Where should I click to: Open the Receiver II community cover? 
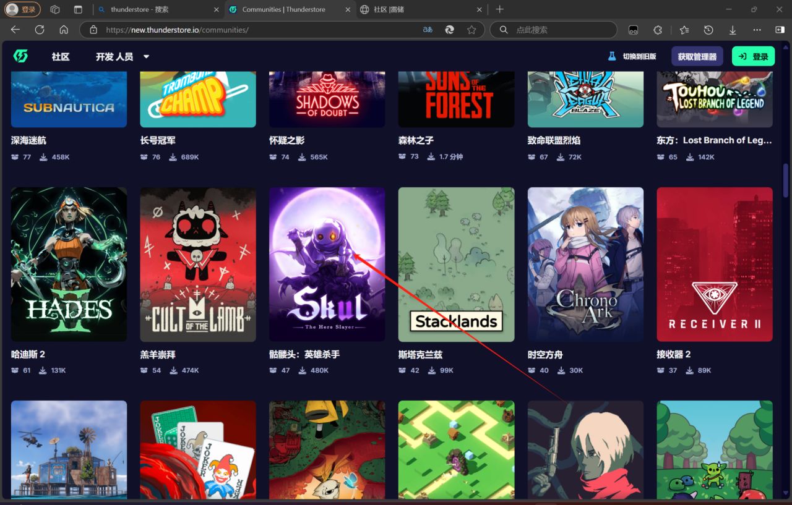[x=715, y=265]
